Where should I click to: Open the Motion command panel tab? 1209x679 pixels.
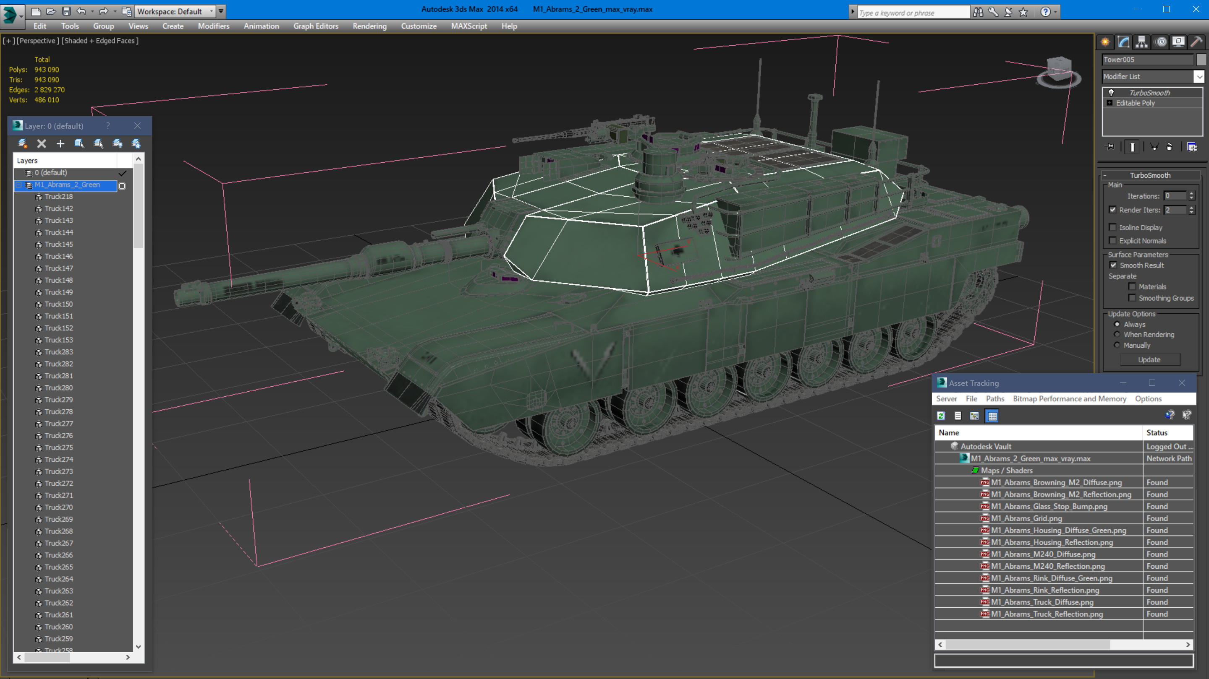[x=1161, y=42]
